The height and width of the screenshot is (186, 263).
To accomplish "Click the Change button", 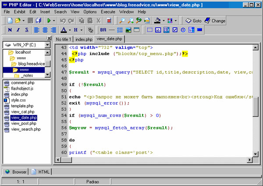I will (x=215, y=21).
